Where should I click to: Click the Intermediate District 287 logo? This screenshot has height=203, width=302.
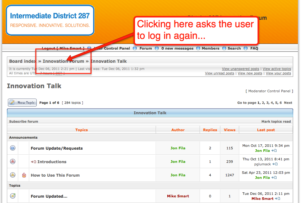tap(50, 20)
